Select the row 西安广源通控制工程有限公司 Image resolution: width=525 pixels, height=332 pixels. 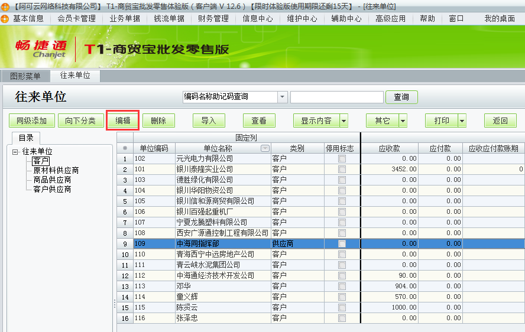pyautogui.click(x=321, y=233)
